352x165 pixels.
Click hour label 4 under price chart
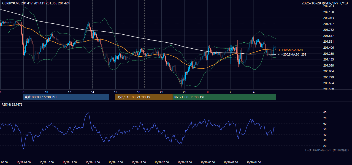click(x=254, y=92)
